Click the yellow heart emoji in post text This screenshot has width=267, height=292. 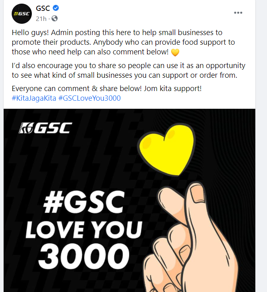[175, 52]
